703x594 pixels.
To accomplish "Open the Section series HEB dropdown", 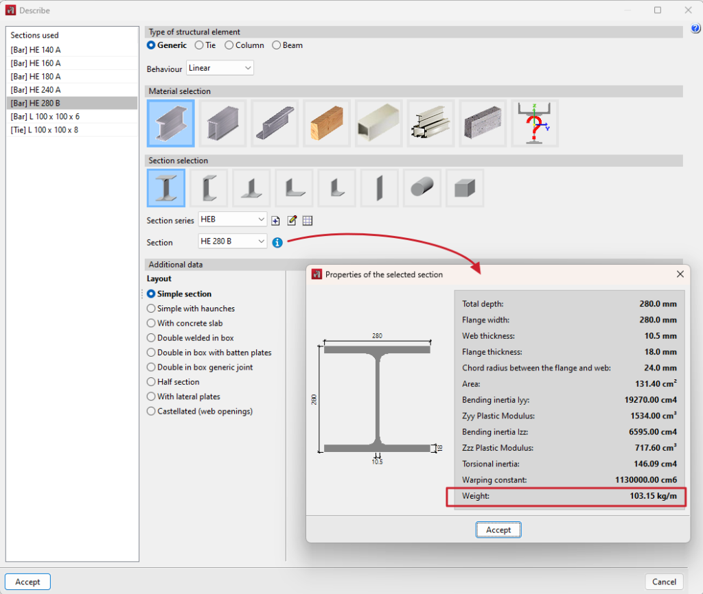I will [232, 219].
